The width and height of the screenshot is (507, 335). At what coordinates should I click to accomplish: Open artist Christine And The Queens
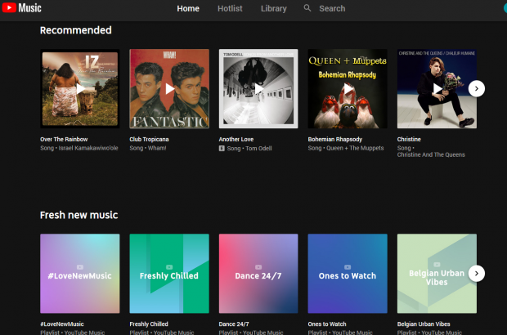pos(431,154)
